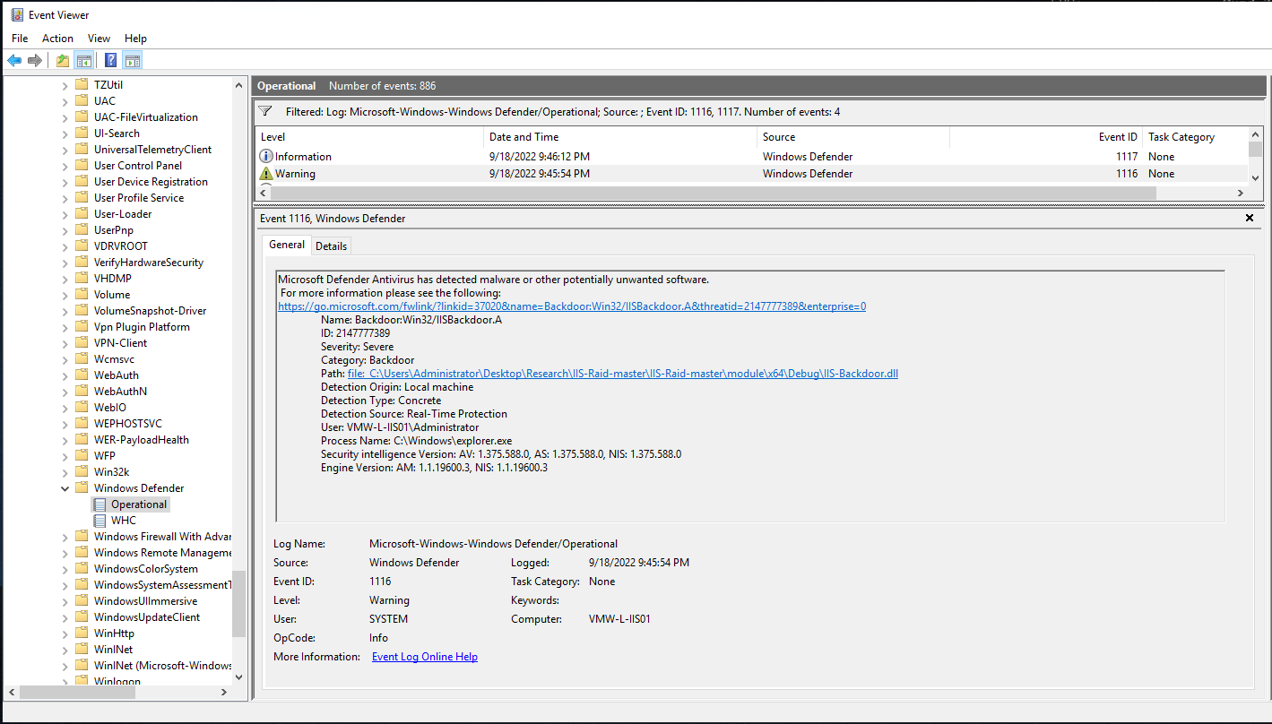Click the Severity: Severe line
The height and width of the screenshot is (724, 1272).
point(357,347)
